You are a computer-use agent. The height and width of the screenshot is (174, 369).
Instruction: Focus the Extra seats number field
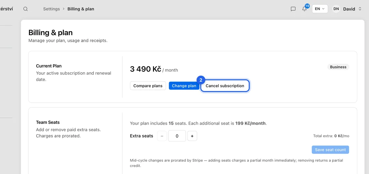point(177,136)
